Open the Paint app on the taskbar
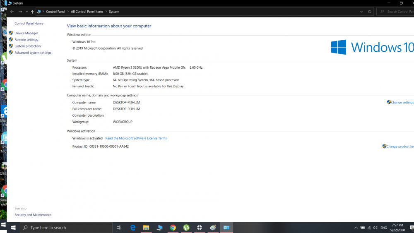 pyautogui.click(x=213, y=228)
